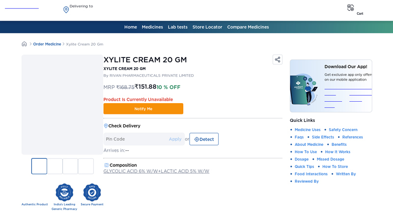
Task: Jump to How To Use quick link
Action: [x=306, y=152]
